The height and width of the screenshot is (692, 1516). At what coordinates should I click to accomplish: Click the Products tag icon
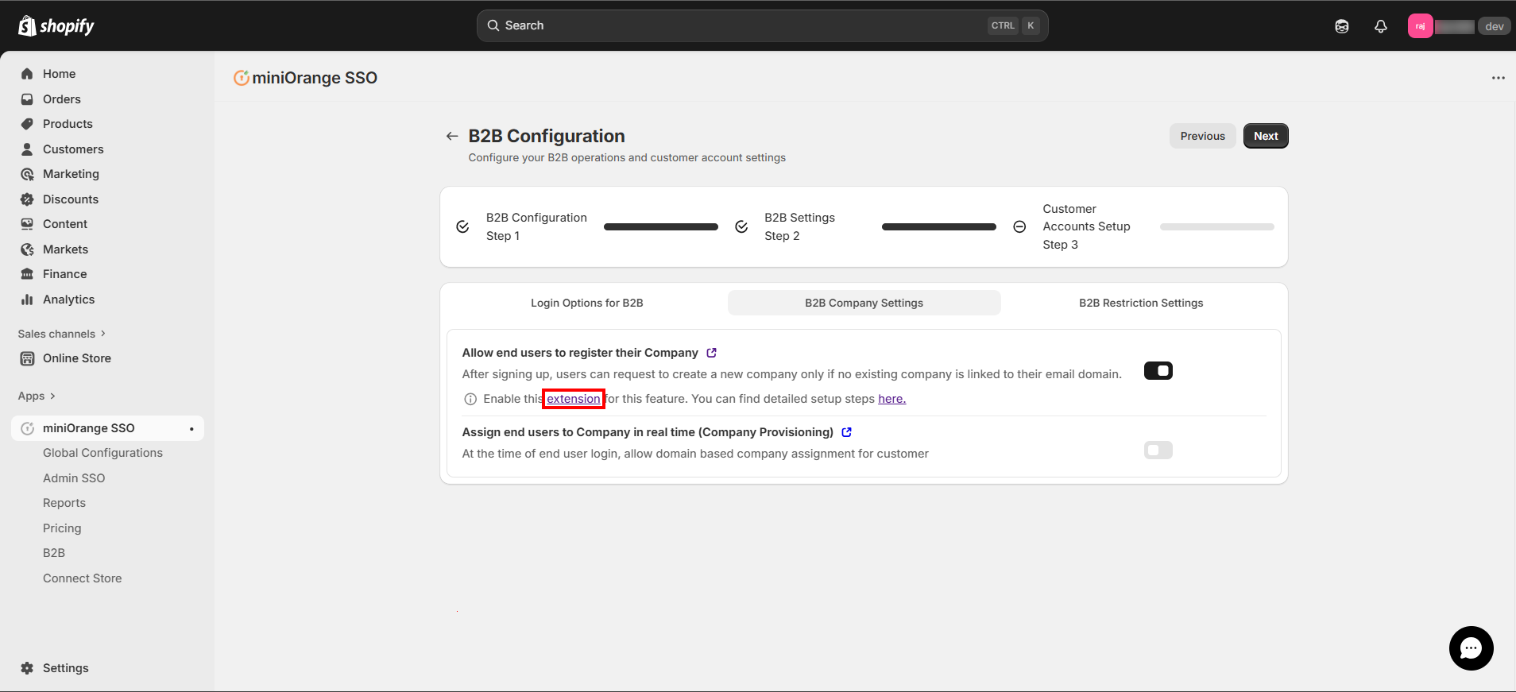coord(27,124)
